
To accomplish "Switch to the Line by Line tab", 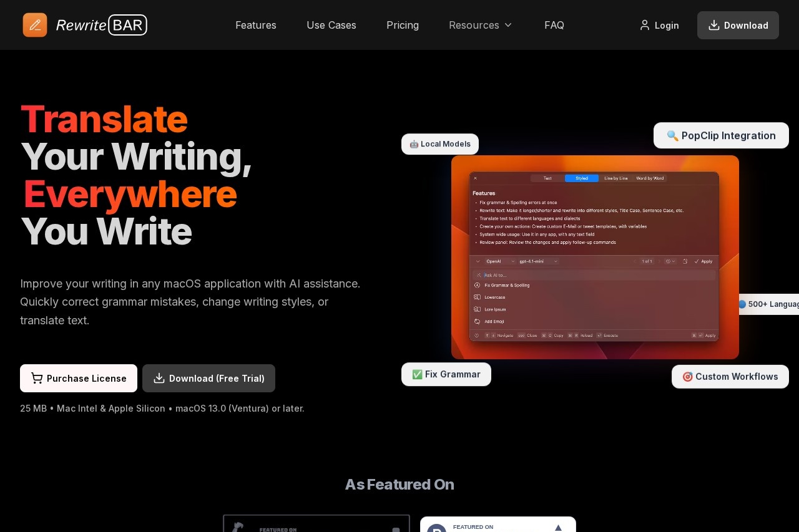I will (615, 178).
